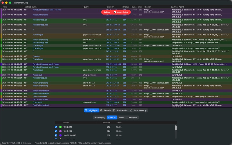
Task: Select the 524 records value
Action: coord(108,131)
